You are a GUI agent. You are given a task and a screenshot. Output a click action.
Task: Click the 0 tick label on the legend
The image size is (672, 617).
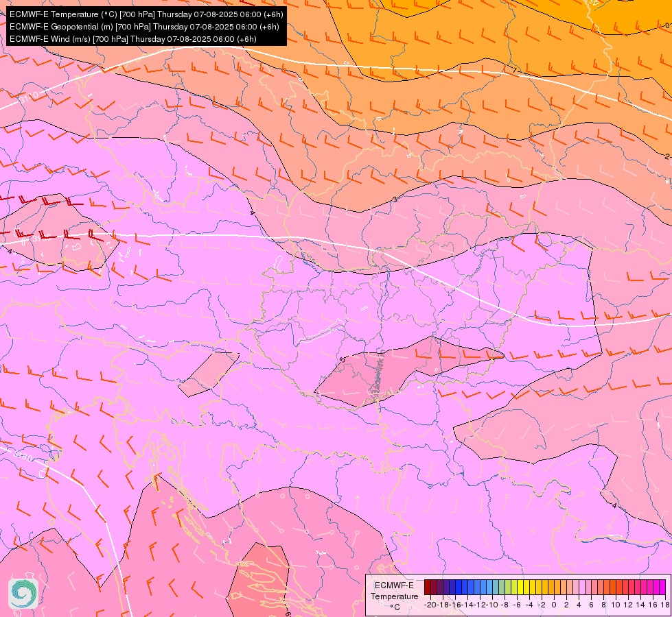tap(554, 605)
